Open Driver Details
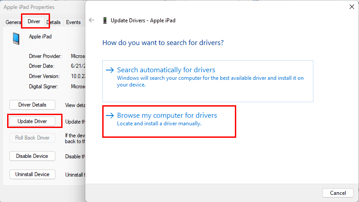 point(32,105)
